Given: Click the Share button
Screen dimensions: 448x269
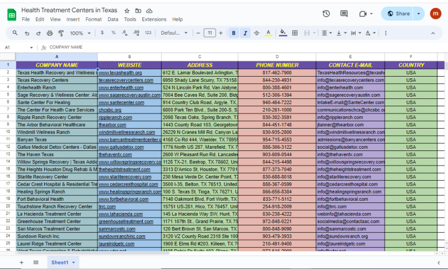Looking at the screenshot, I should pos(398,13).
